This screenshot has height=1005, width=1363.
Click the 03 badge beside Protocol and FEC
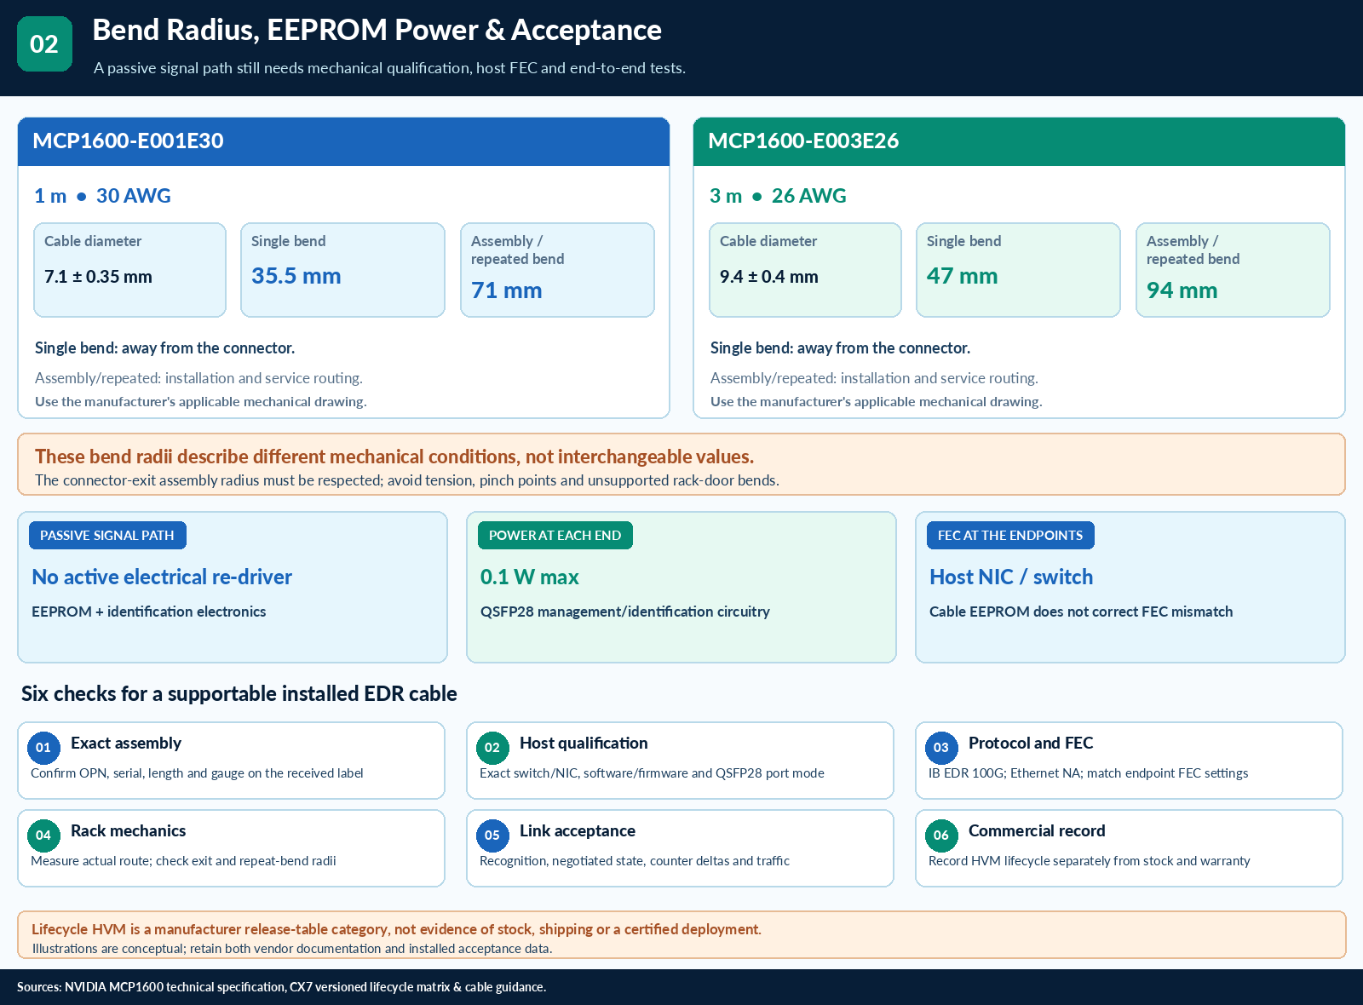[x=941, y=748]
